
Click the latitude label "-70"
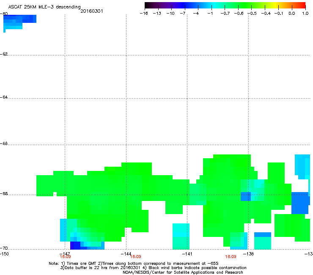pyautogui.click(x=4, y=248)
